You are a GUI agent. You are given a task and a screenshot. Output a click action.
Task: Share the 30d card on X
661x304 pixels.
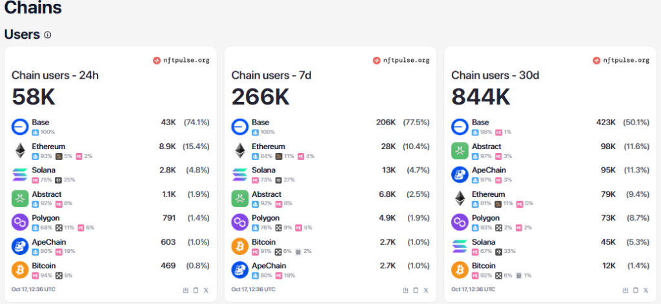pyautogui.click(x=646, y=290)
